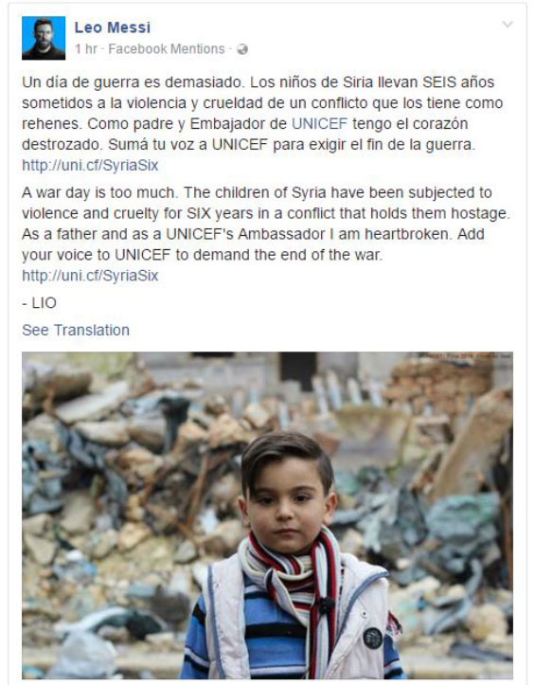This screenshot has width=535, height=685.
Task: Click the English paragraph starting 'A war day'
Action: [266, 224]
